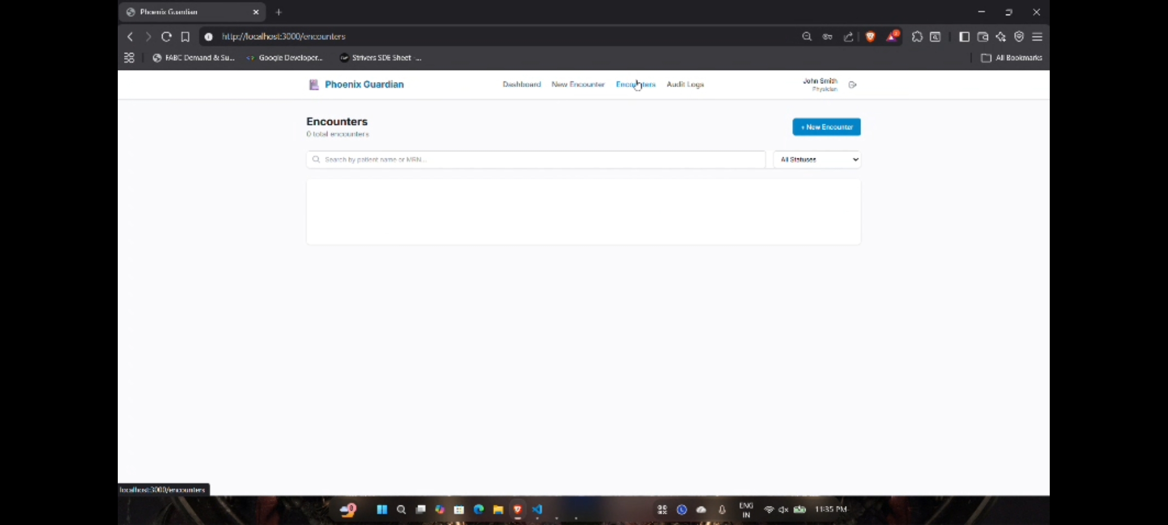Viewport: 1168px width, 525px height.
Task: Expand the All Statuses dropdown
Action: coord(817,159)
